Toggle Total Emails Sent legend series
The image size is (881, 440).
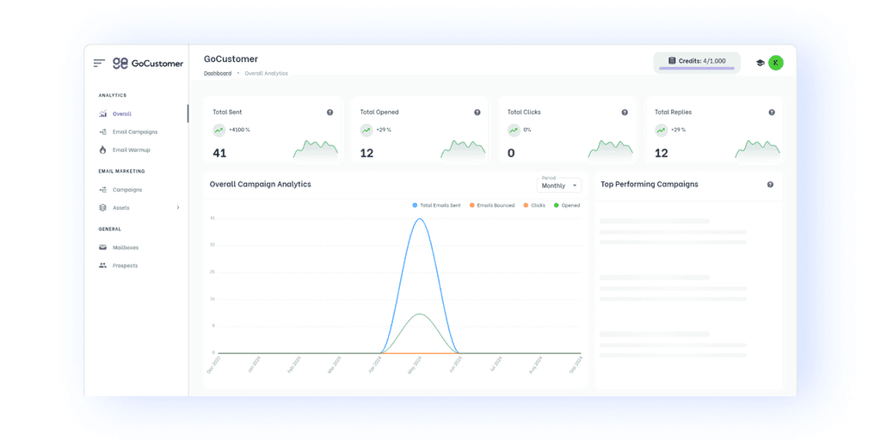click(436, 205)
